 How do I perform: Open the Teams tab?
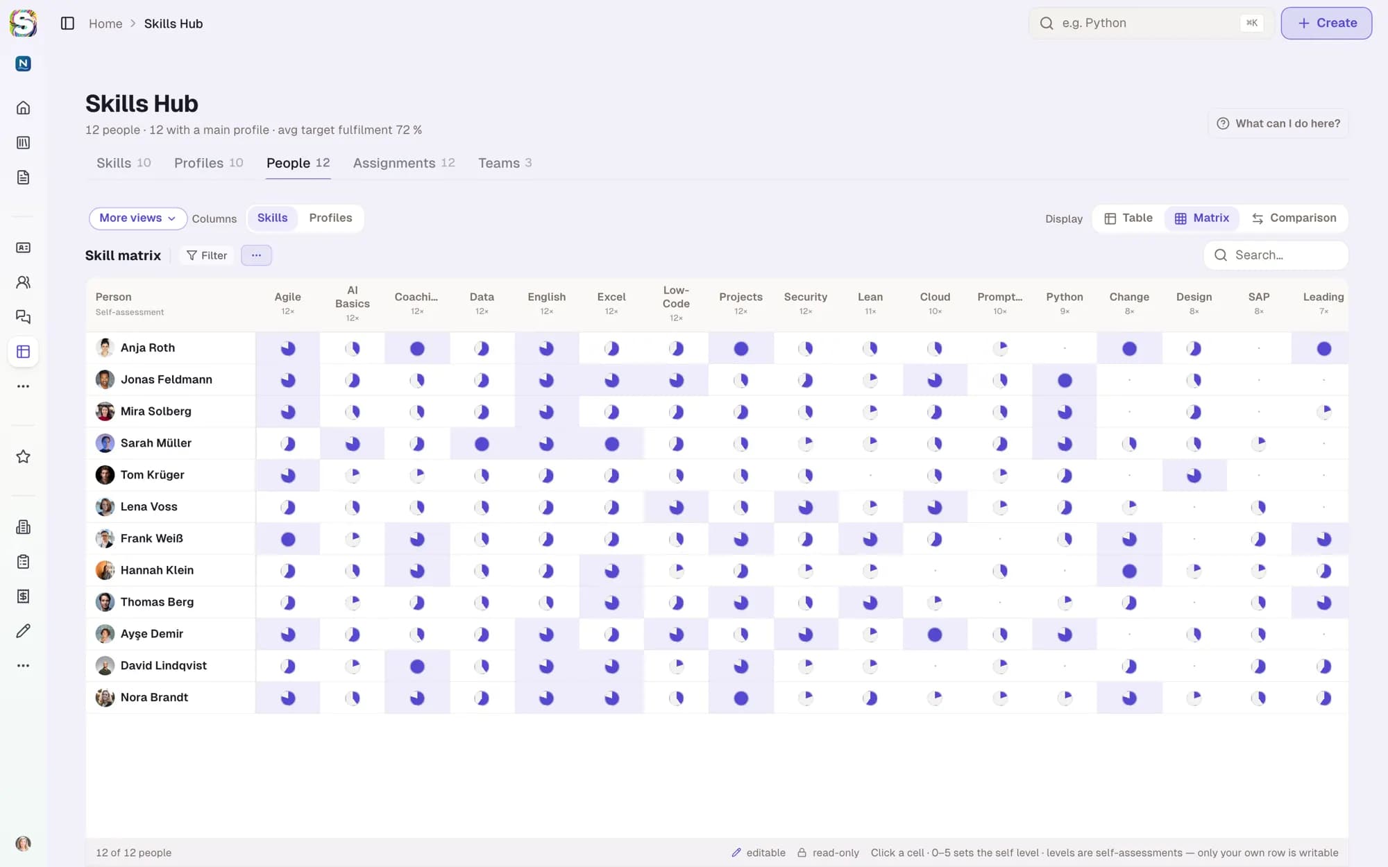505,163
